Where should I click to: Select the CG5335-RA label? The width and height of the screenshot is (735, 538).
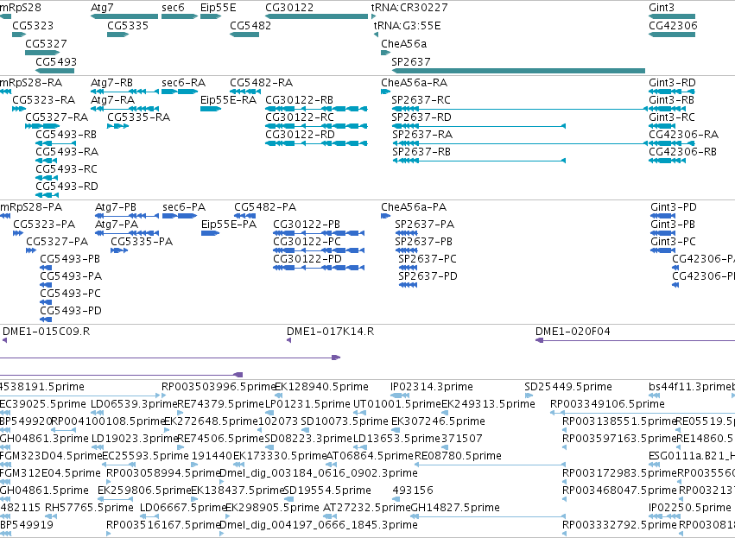(139, 117)
